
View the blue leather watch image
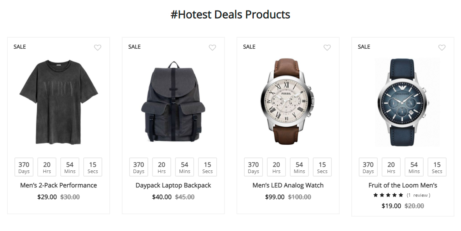(x=403, y=102)
